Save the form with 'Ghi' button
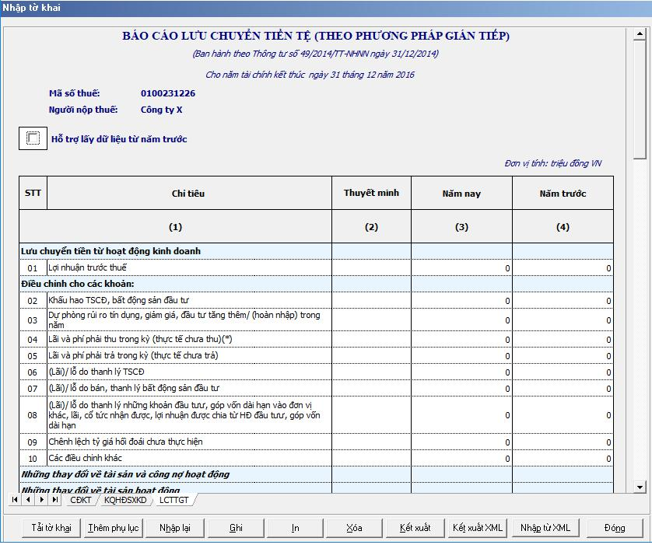652x545 pixels. pos(236,528)
